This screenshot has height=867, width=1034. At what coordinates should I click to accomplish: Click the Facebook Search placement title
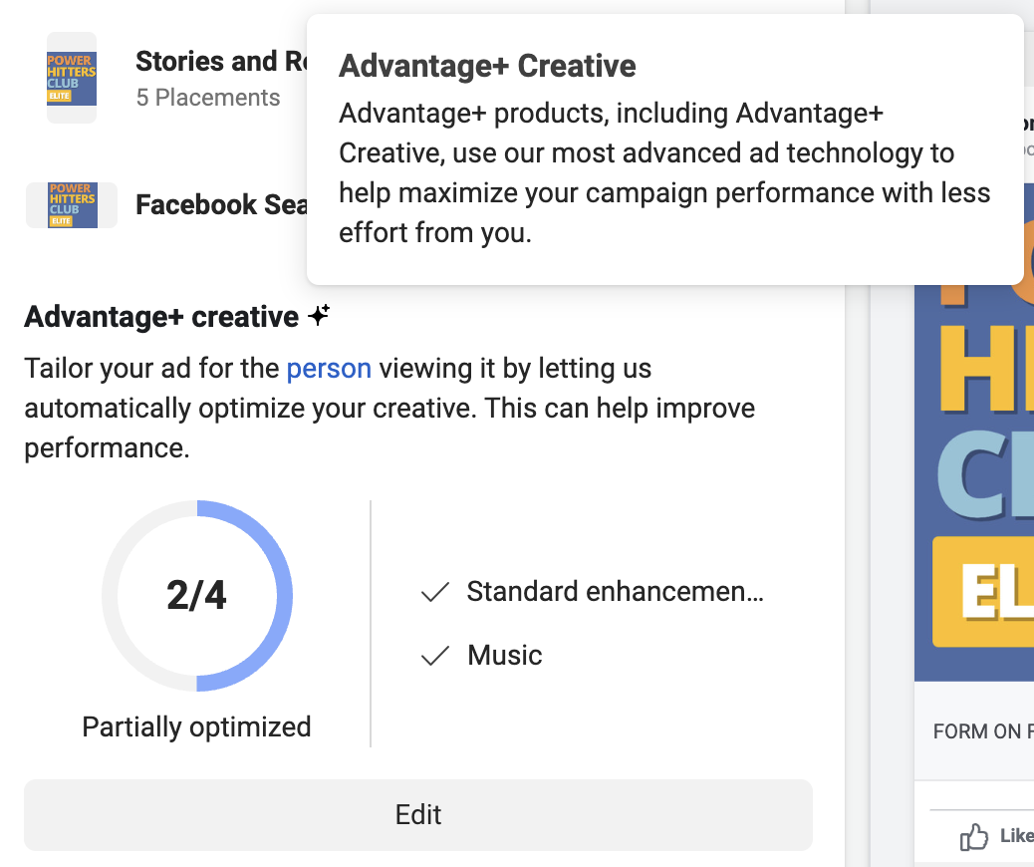[221, 204]
